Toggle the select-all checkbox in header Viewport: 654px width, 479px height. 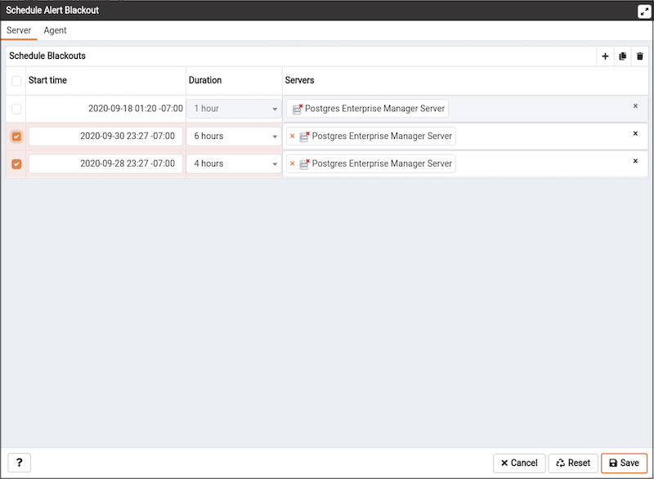tap(16, 80)
